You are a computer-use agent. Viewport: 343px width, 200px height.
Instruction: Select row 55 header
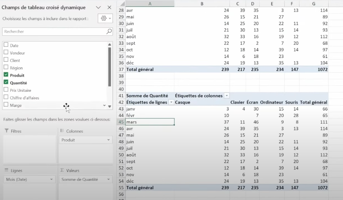click(121, 188)
